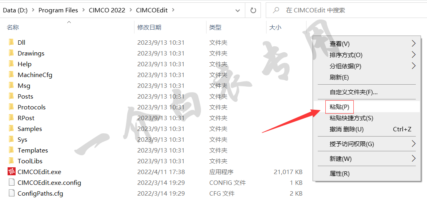
Task: Open 新建(W) menu entry
Action: (366, 158)
